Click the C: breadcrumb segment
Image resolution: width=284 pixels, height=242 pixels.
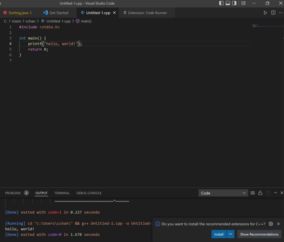(x=5, y=21)
